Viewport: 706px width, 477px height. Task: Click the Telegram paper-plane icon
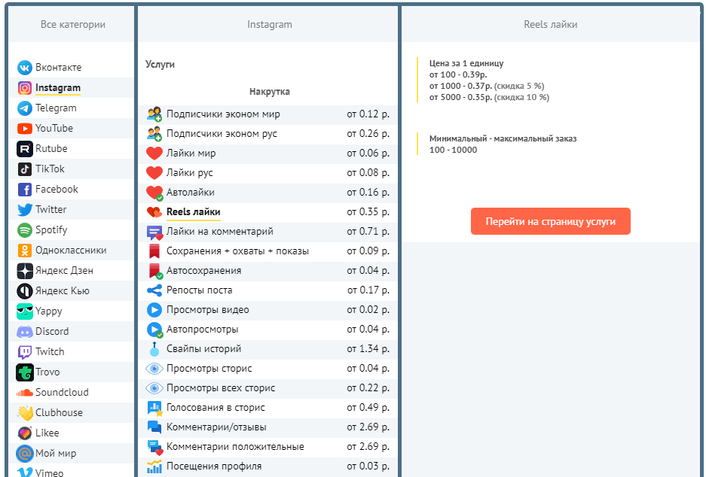25,108
